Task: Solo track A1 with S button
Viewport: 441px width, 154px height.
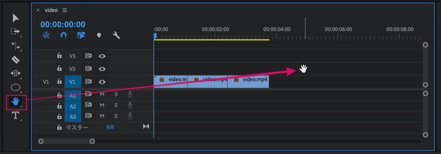Action: pyautogui.click(x=116, y=94)
